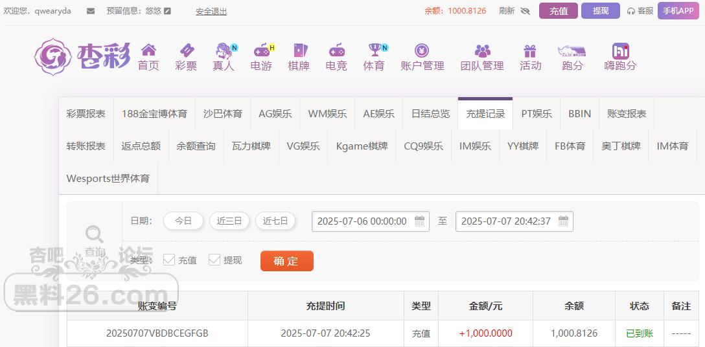
Task: Toggle the balance visibility eye icon
Action: 525,11
